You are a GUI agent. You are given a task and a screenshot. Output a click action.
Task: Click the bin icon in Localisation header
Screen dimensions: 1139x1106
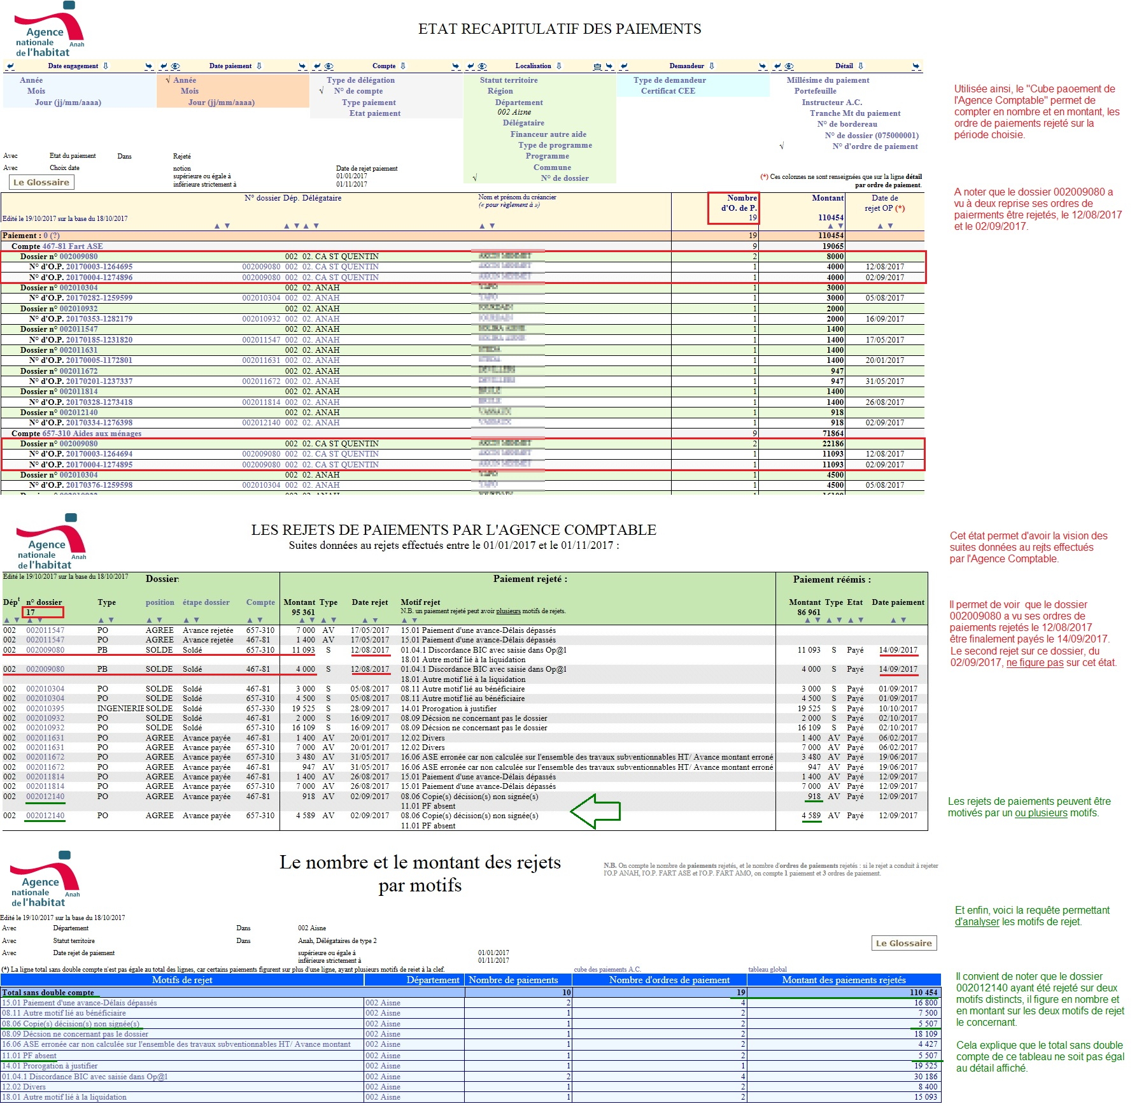click(597, 66)
